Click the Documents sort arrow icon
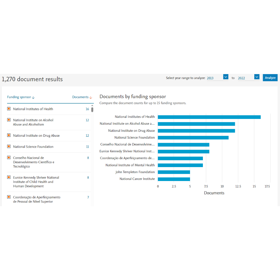The image size is (280, 280). [91, 97]
